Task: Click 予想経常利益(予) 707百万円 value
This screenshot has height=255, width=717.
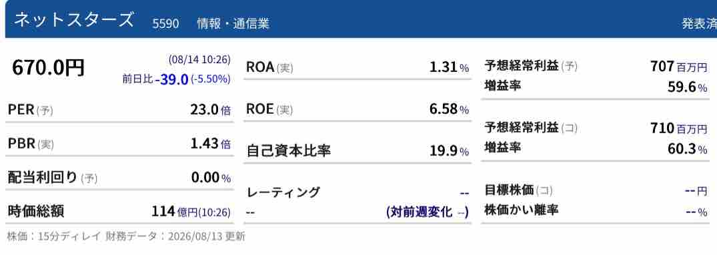Action: tap(678, 67)
